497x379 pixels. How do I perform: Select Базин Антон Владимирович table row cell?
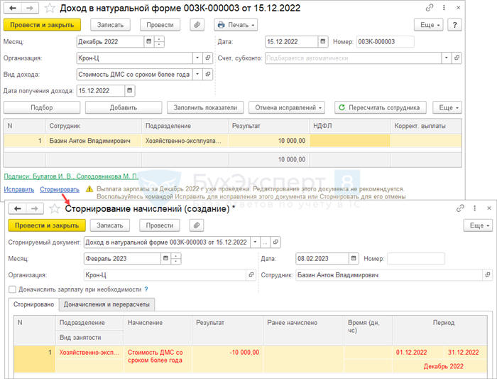click(94, 141)
